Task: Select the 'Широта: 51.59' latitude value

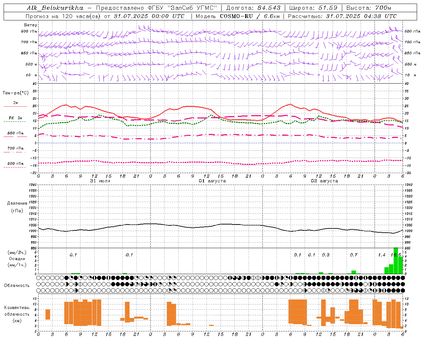Action: point(313,8)
